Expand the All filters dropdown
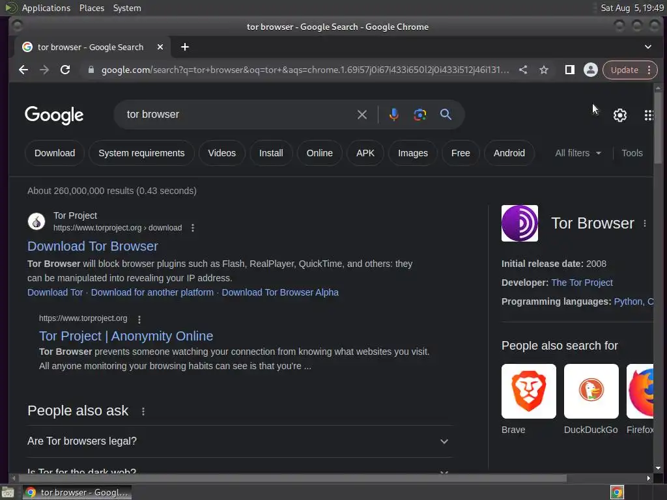Image resolution: width=667 pixels, height=500 pixels. [578, 153]
